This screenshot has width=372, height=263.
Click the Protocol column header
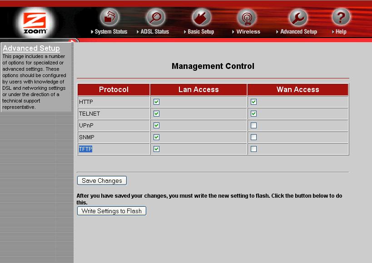(114, 90)
